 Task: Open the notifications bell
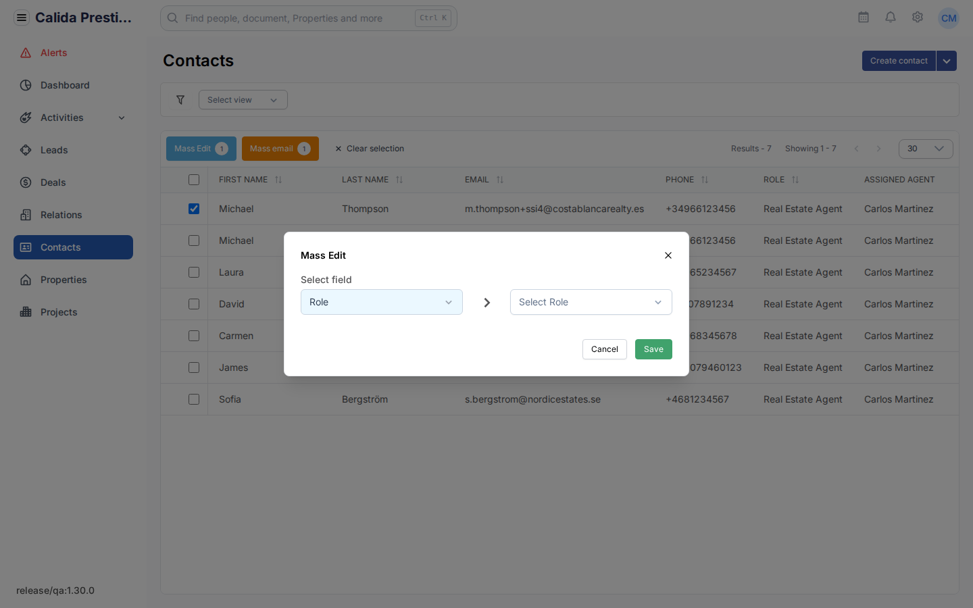tap(891, 18)
